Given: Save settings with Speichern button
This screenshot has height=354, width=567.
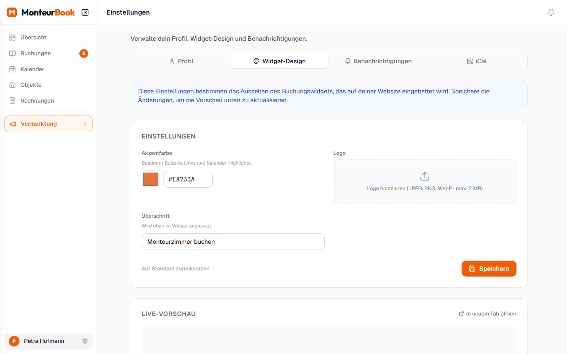Looking at the screenshot, I should point(489,269).
